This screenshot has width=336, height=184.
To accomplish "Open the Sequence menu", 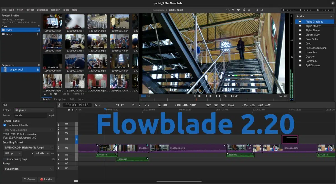I will pyautogui.click(x=43, y=10).
